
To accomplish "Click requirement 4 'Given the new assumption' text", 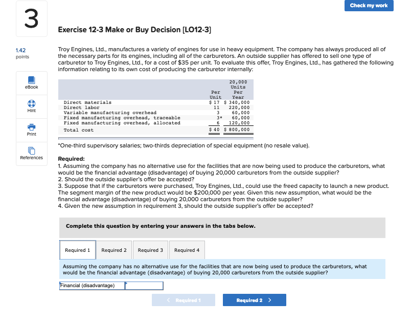I will click(x=186, y=206).
